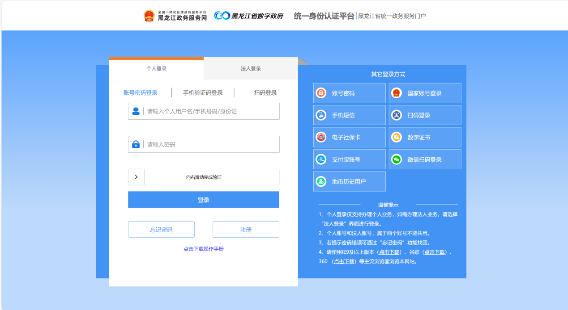Click the username input field
The width and height of the screenshot is (568, 310).
pos(210,111)
